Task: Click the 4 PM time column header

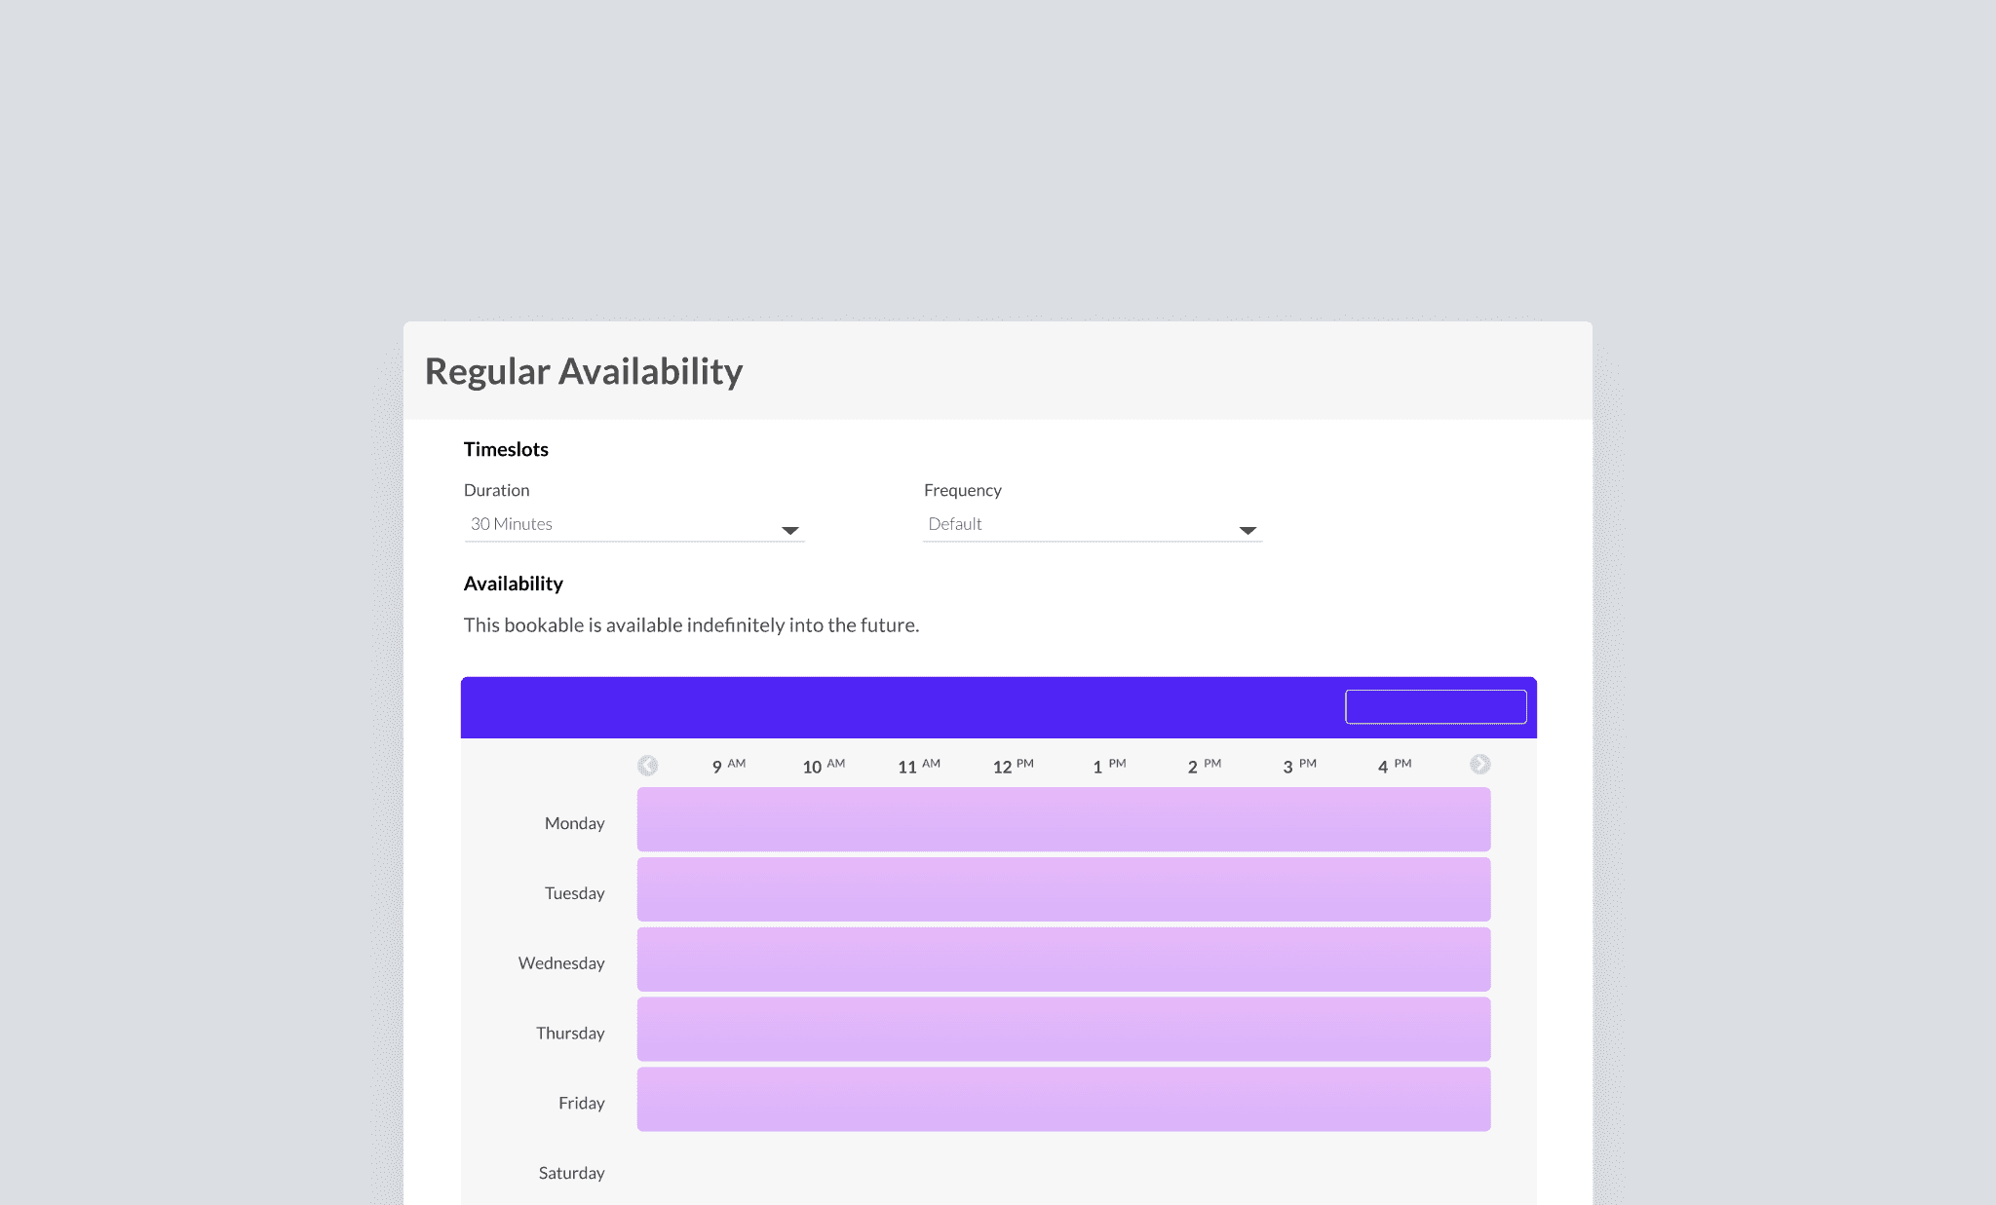Action: pos(1394,767)
